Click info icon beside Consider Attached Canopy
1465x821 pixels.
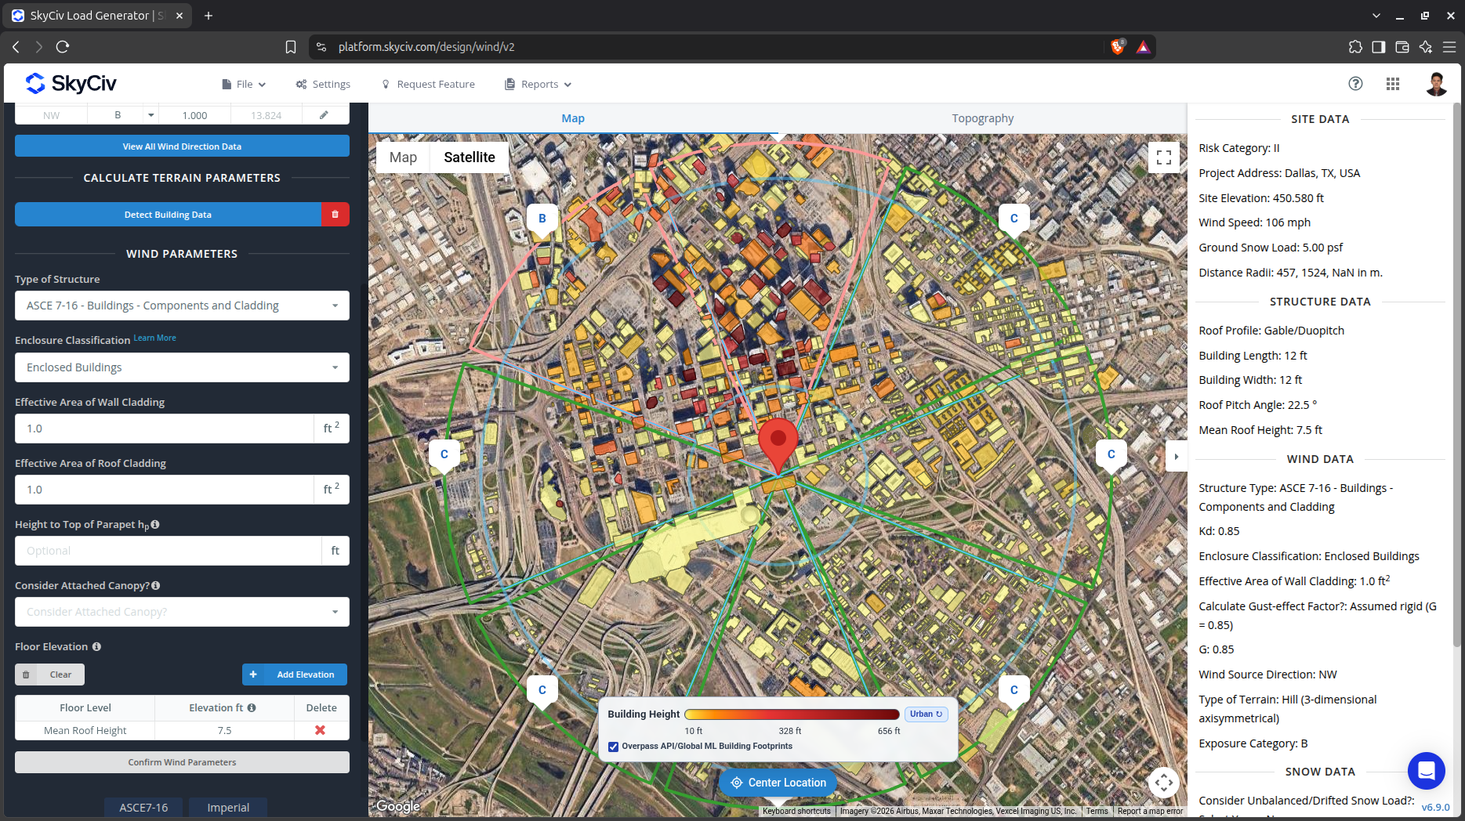156,586
